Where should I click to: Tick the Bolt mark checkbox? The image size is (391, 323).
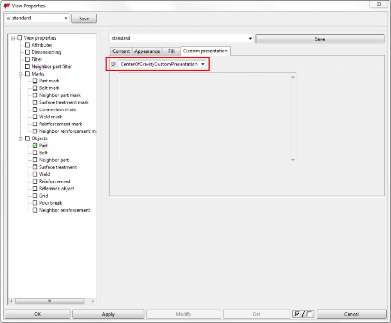click(35, 88)
